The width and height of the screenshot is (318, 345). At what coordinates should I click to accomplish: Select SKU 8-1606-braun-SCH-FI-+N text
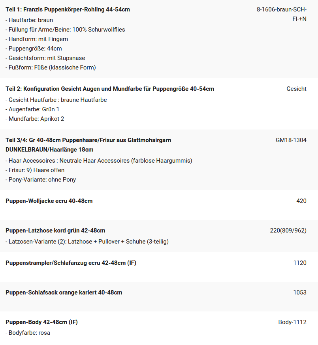pos(281,14)
